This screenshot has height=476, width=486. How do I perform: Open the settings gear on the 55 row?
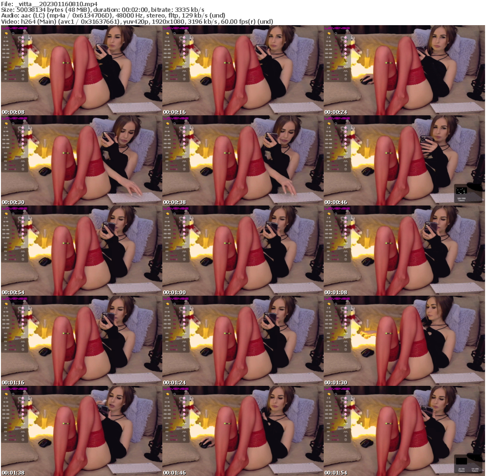23,79
